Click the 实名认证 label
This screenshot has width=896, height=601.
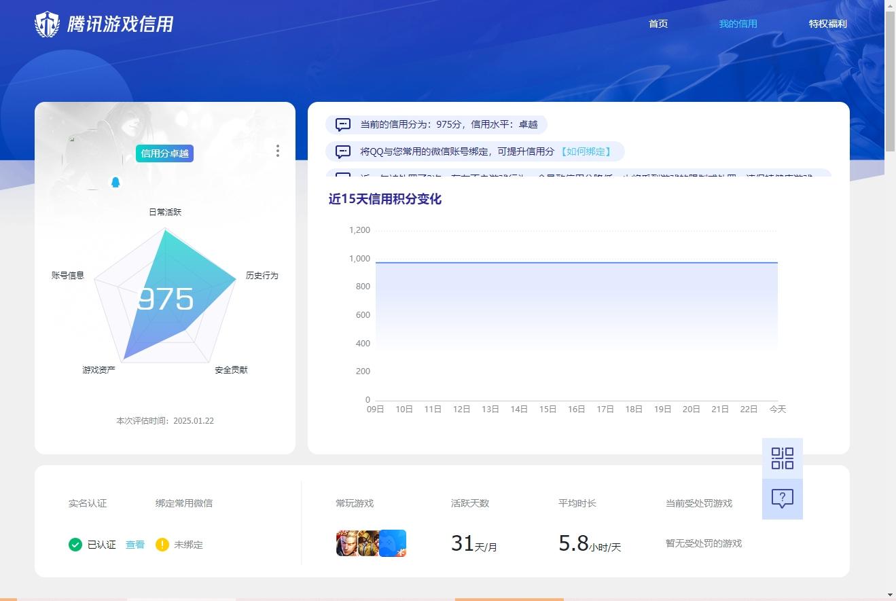click(88, 503)
